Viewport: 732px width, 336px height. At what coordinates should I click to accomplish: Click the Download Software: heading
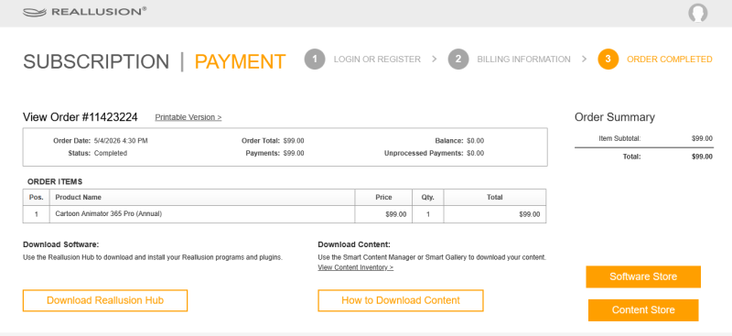click(x=61, y=244)
